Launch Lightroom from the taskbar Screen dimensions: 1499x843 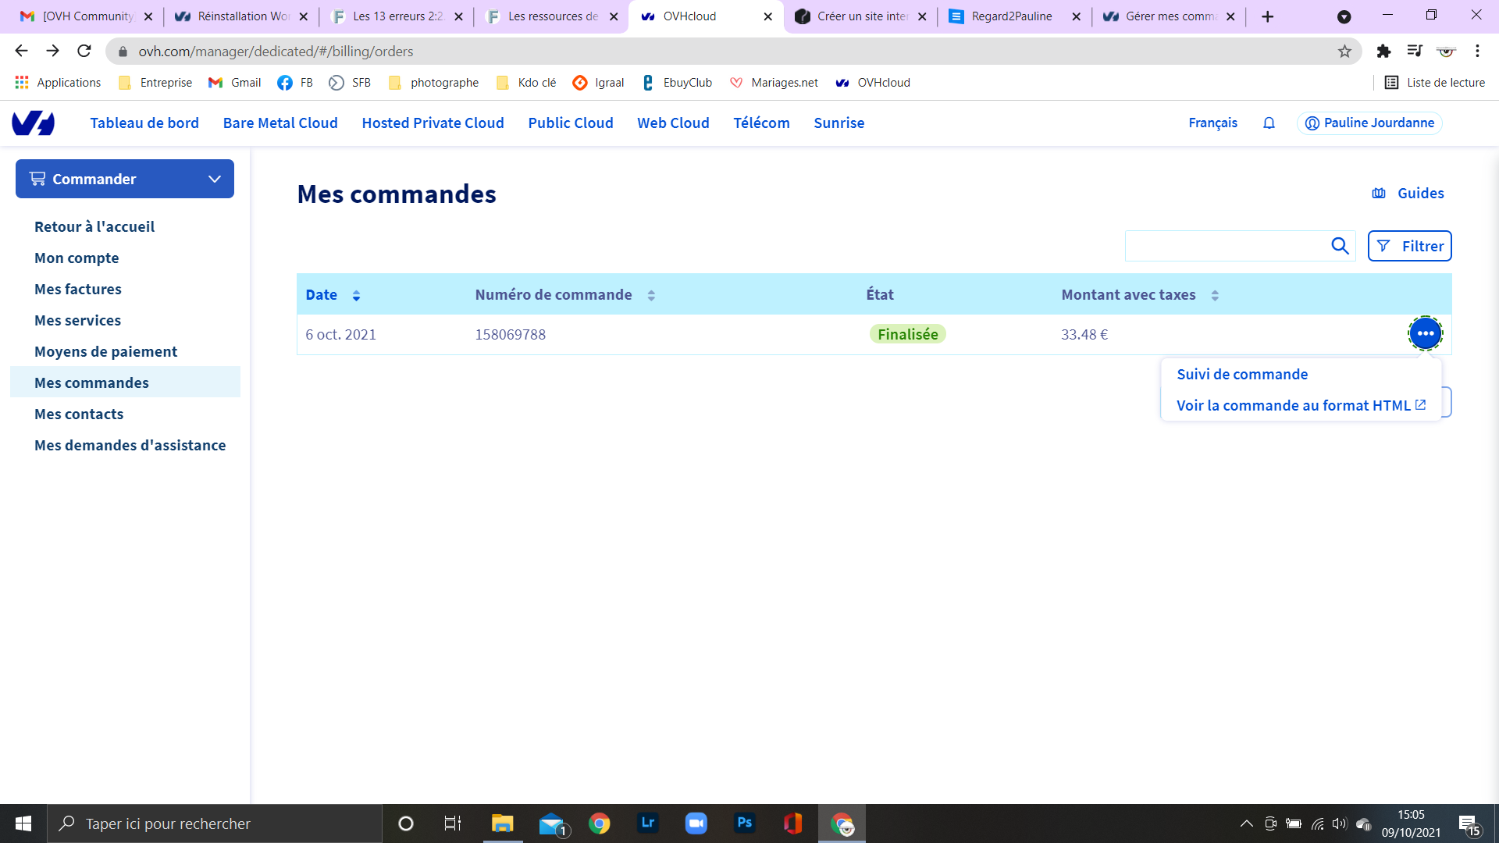click(647, 823)
